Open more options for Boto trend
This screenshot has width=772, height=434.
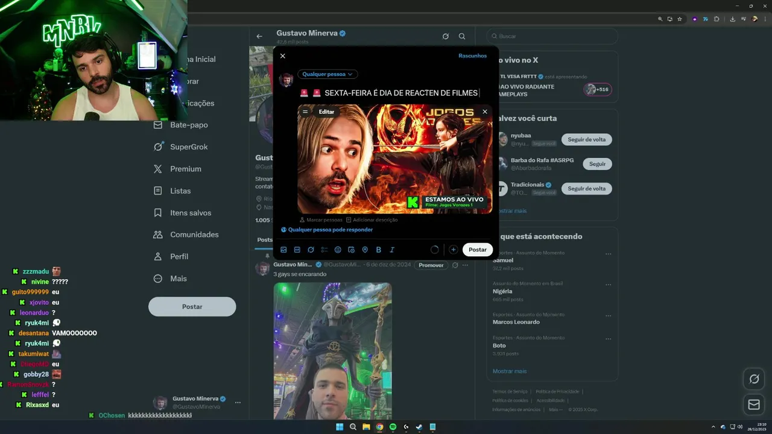click(x=608, y=339)
